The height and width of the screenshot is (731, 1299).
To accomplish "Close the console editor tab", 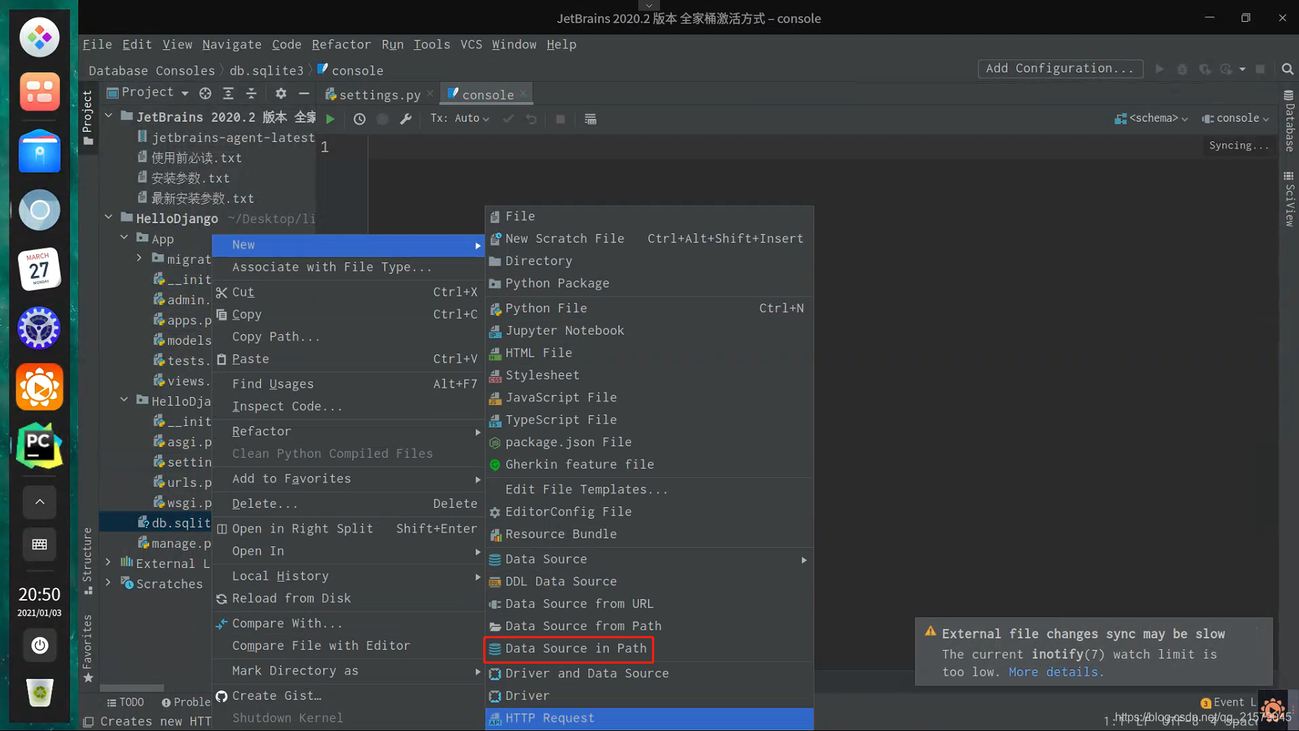I will click(523, 94).
